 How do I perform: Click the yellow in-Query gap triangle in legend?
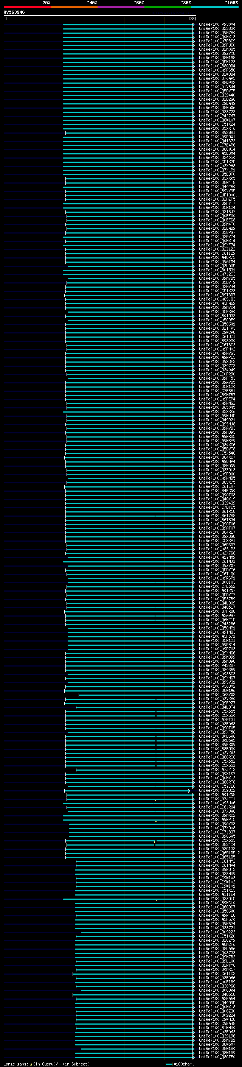31,1064
